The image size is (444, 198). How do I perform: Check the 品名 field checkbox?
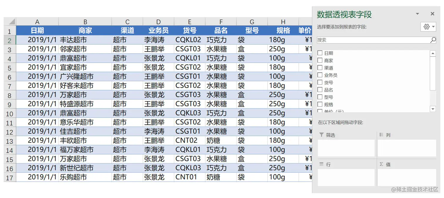click(x=320, y=90)
